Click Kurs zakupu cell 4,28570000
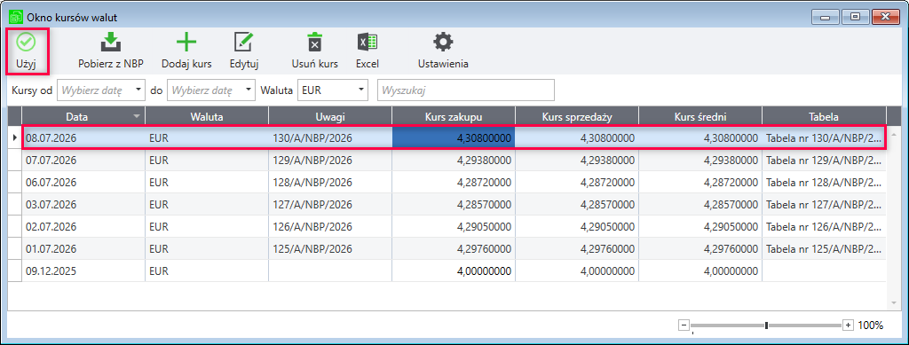 [454, 204]
